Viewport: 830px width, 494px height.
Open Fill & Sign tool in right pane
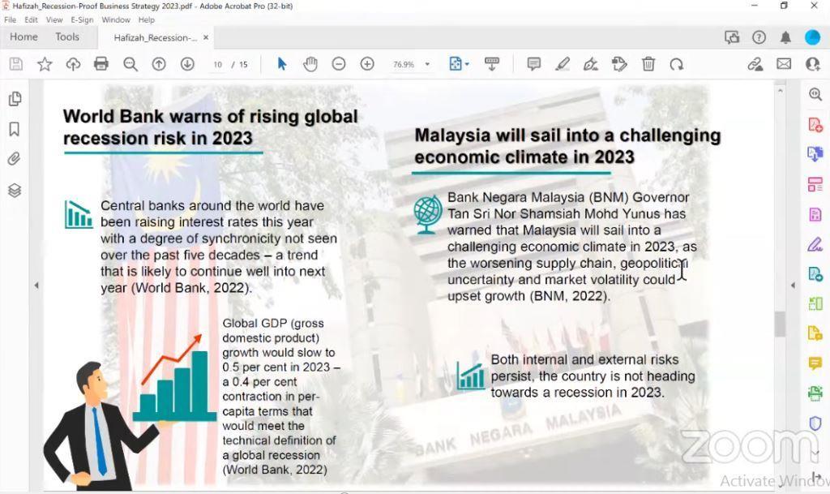[x=815, y=244]
